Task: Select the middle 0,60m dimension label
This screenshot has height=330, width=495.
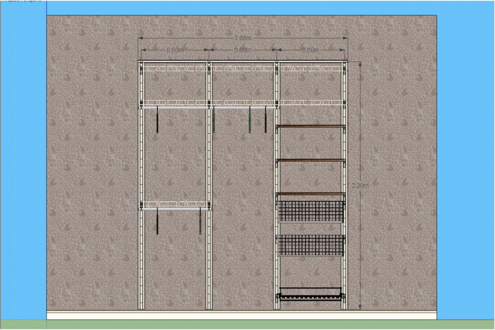Action: coord(242,50)
